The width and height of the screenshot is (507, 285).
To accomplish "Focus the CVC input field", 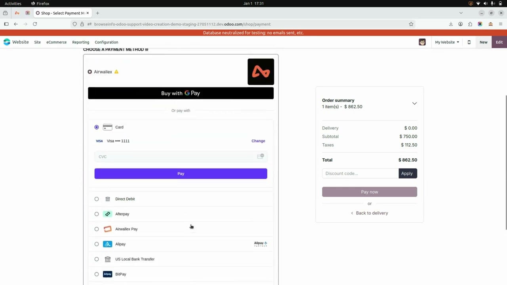I will point(181,157).
